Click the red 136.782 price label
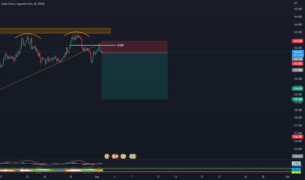Viewport: 305px width, 180px height. point(298,137)
